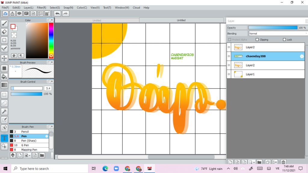
Task: Open chaenday208 layer settings gear
Action: [x=302, y=56]
